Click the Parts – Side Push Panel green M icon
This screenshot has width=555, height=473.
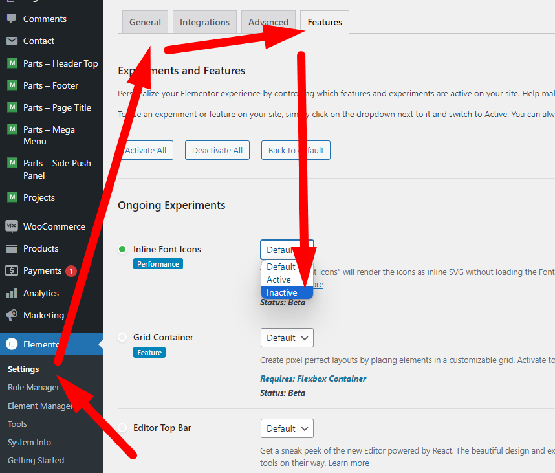12,163
